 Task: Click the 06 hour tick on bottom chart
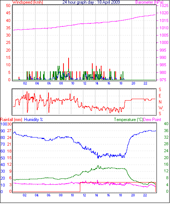pyautogui.click(x=49, y=195)
